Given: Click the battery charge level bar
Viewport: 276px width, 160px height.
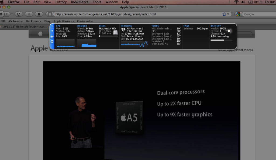Looking at the screenshot, I should tap(221, 41).
